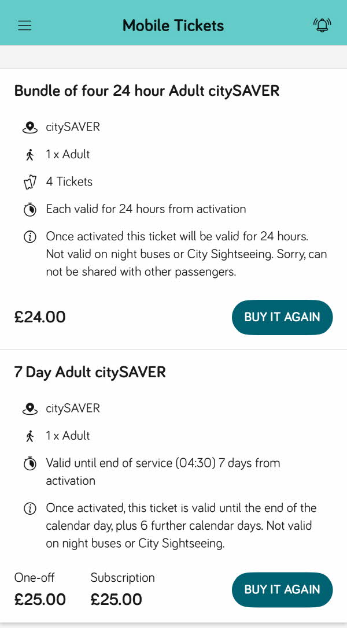Click walking person icon in bundle ticket
The width and height of the screenshot is (347, 628).
pos(29,155)
